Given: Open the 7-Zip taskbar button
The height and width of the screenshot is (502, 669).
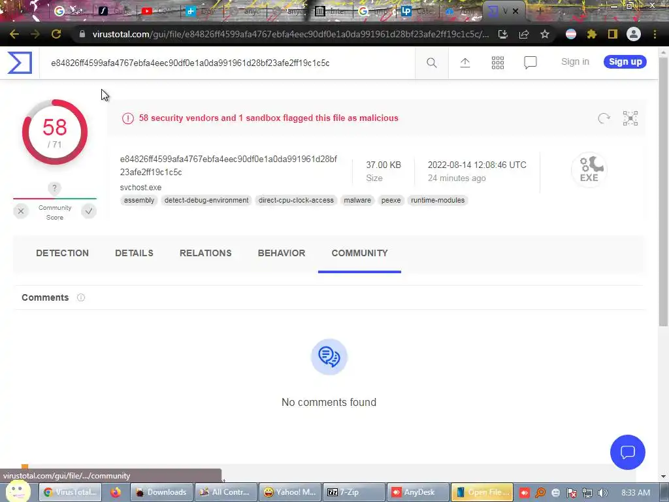Looking at the screenshot, I should tap(354, 492).
